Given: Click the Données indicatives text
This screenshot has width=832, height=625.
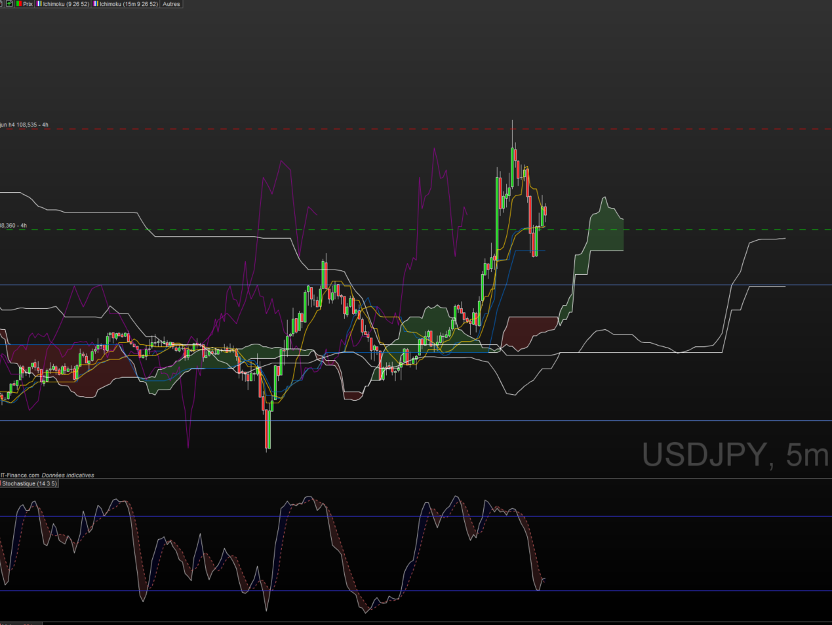Looking at the screenshot, I should pyautogui.click(x=68, y=475).
